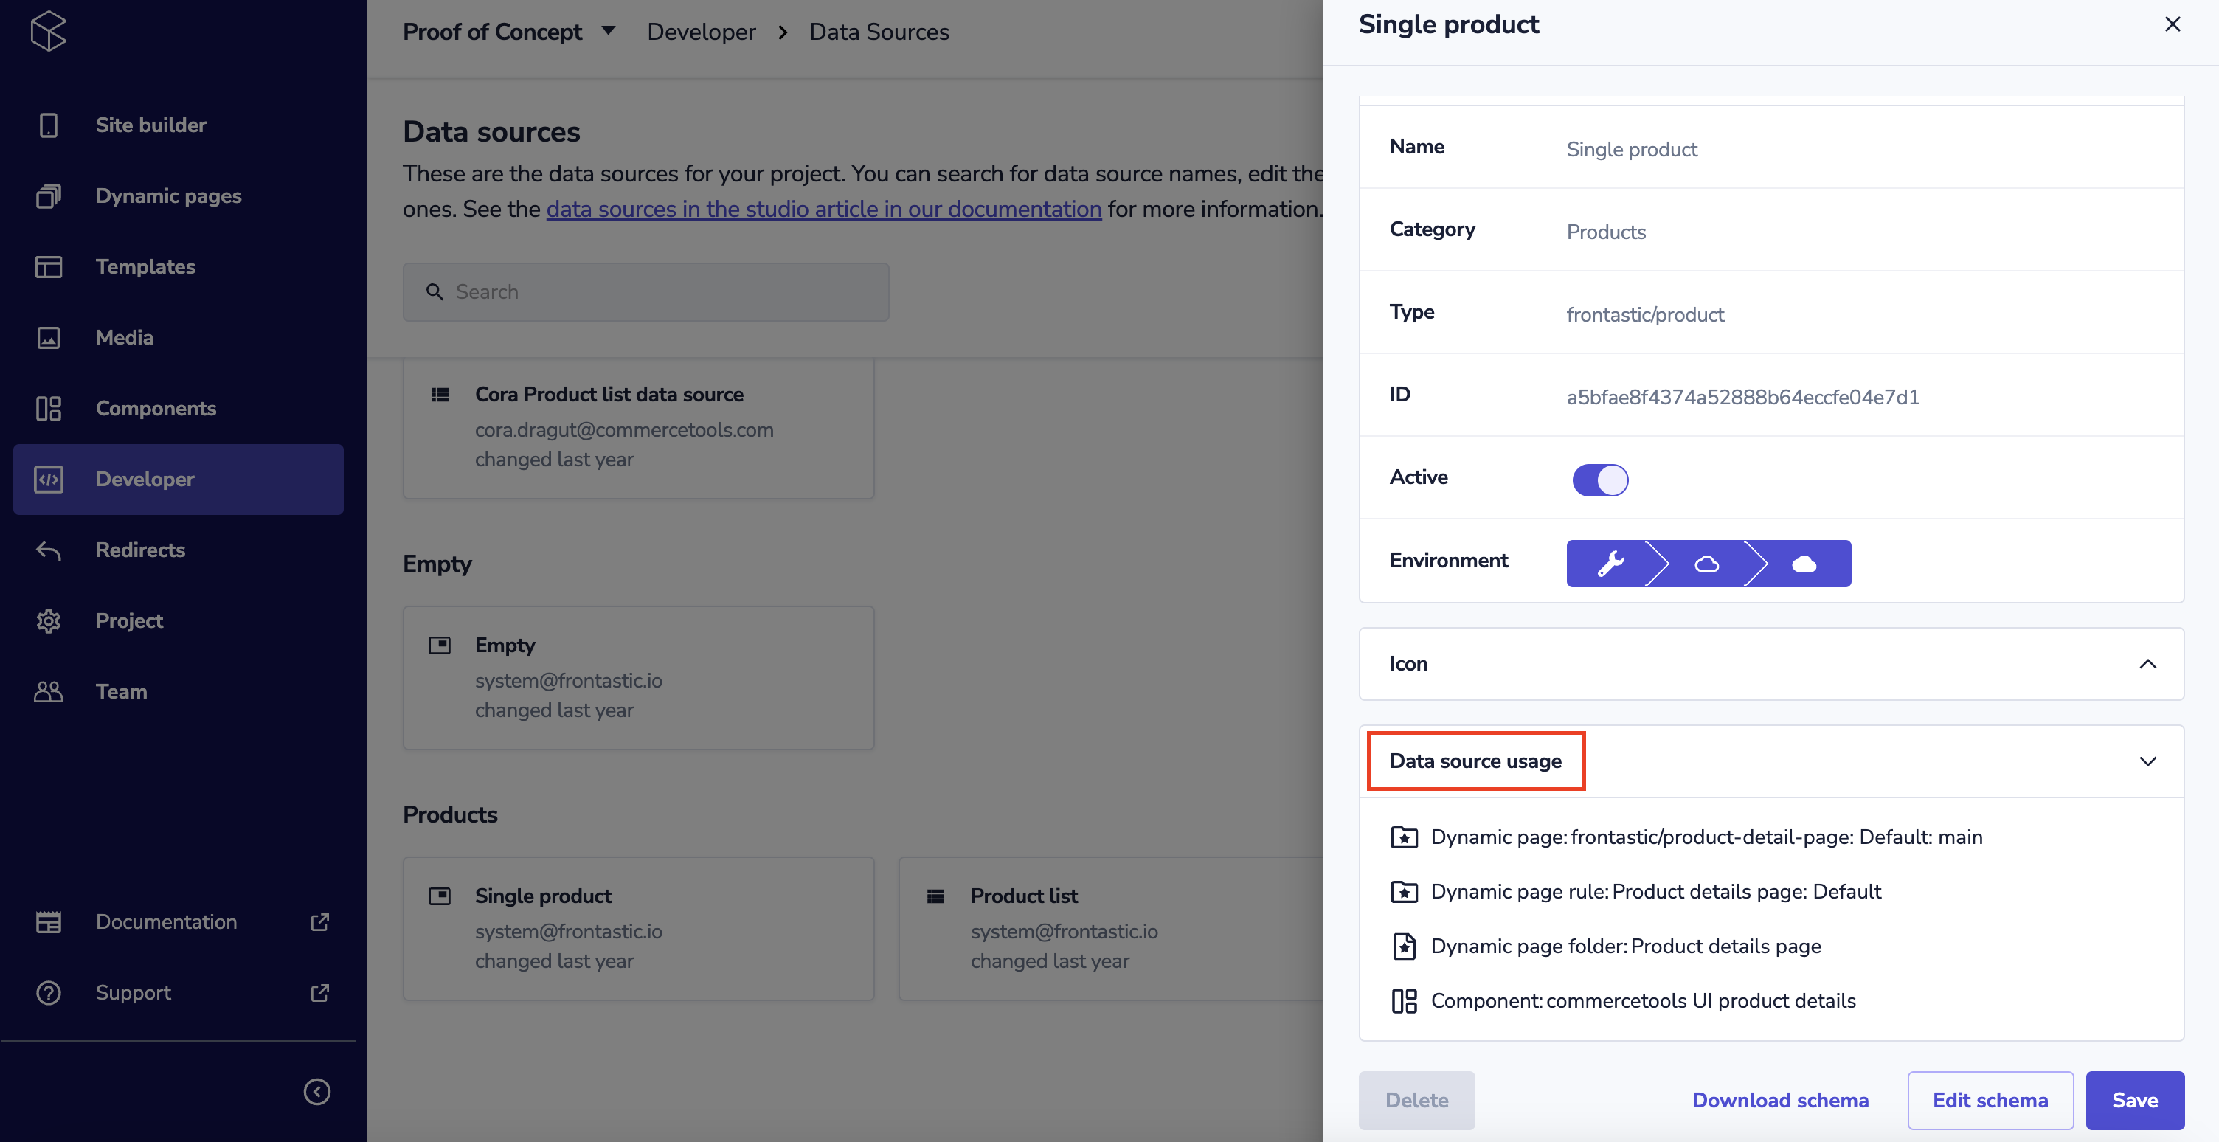Expand the Data source usage chevron

pos(2147,761)
